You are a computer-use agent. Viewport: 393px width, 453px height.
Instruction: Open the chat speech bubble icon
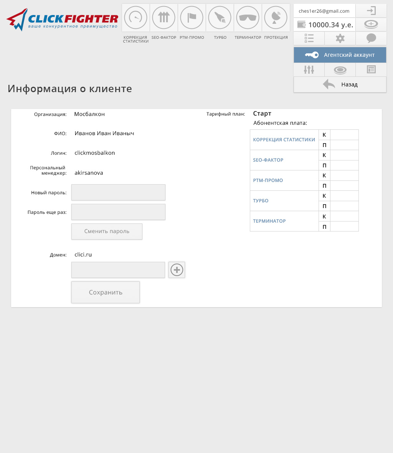point(371,38)
